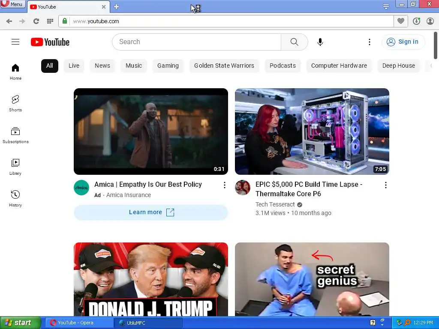Click Amica Insurance advertiser name
The image size is (439, 329).
tap(129, 195)
